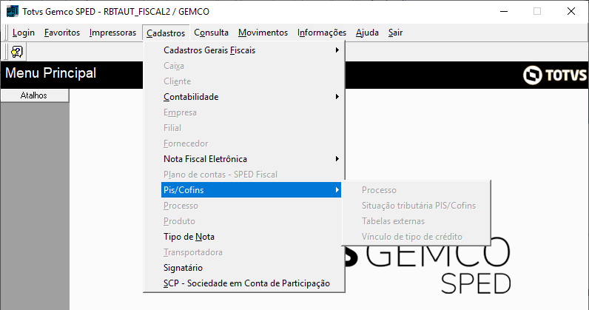This screenshot has width=589, height=310.
Task: Click the Atalhos panel button
Action: tap(34, 95)
